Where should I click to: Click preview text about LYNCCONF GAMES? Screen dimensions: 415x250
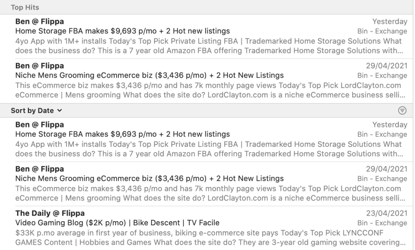(x=210, y=237)
